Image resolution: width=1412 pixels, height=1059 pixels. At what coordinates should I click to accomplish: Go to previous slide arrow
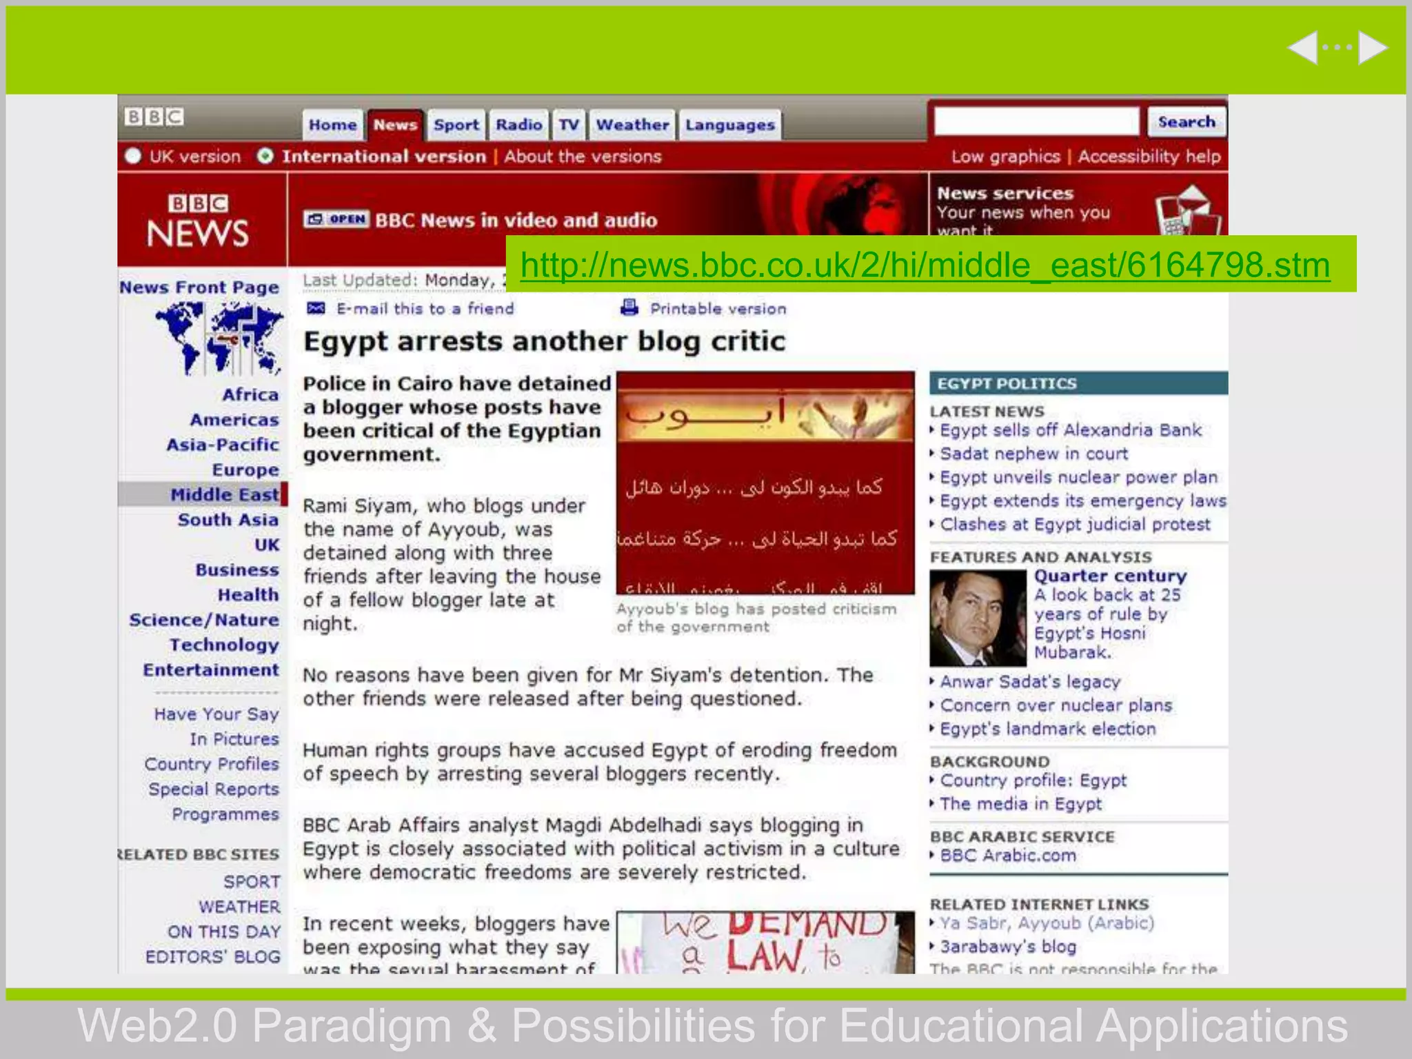1302,48
